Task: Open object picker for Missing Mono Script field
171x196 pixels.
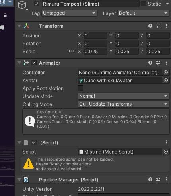Action: point(166,152)
